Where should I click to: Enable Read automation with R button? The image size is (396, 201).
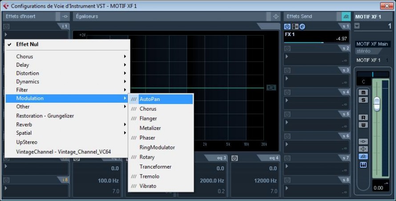(x=364, y=118)
